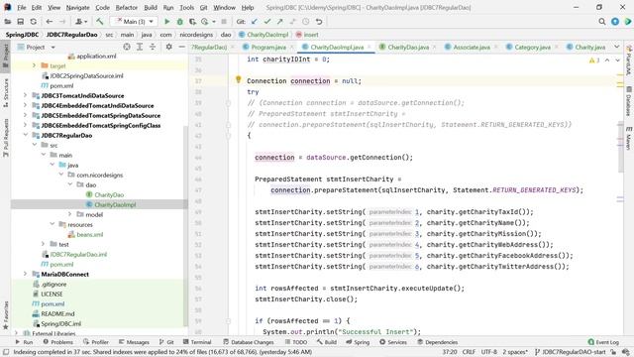
Task: Open Search Everywhere magnifier icon
Action: pos(602,22)
